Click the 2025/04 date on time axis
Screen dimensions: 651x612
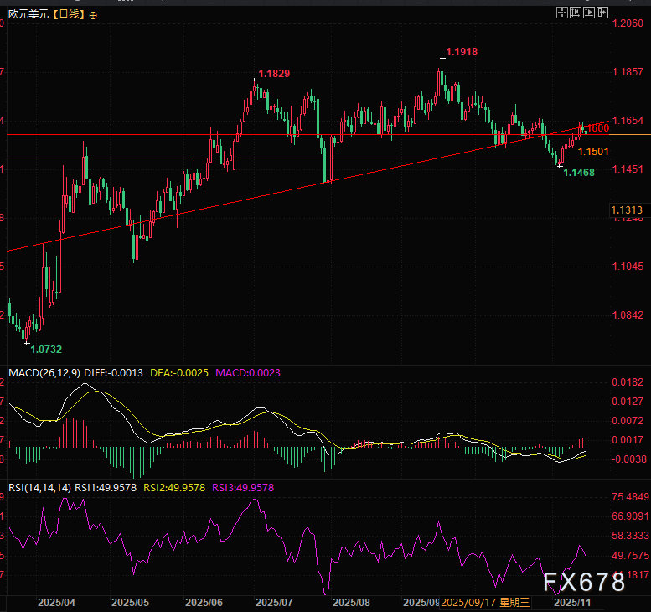click(x=57, y=602)
